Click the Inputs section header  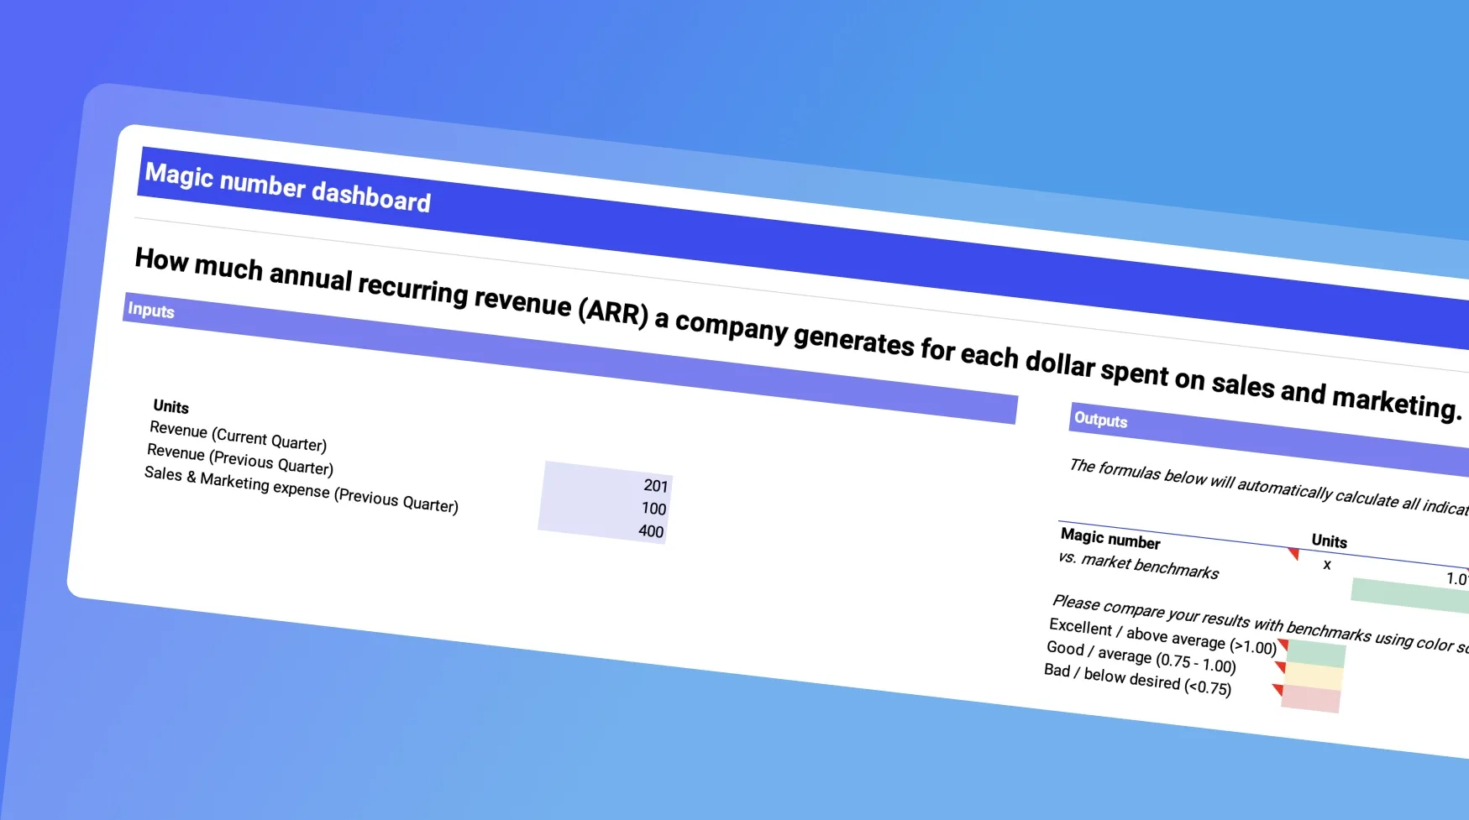point(151,310)
